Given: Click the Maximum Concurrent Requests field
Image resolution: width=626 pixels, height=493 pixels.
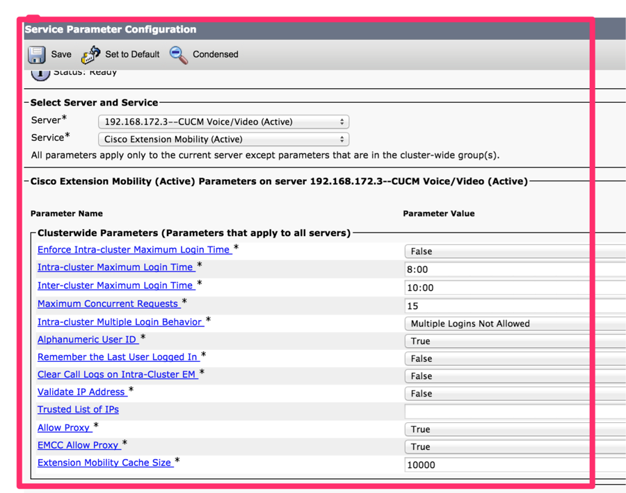Looking at the screenshot, I should 515,306.
